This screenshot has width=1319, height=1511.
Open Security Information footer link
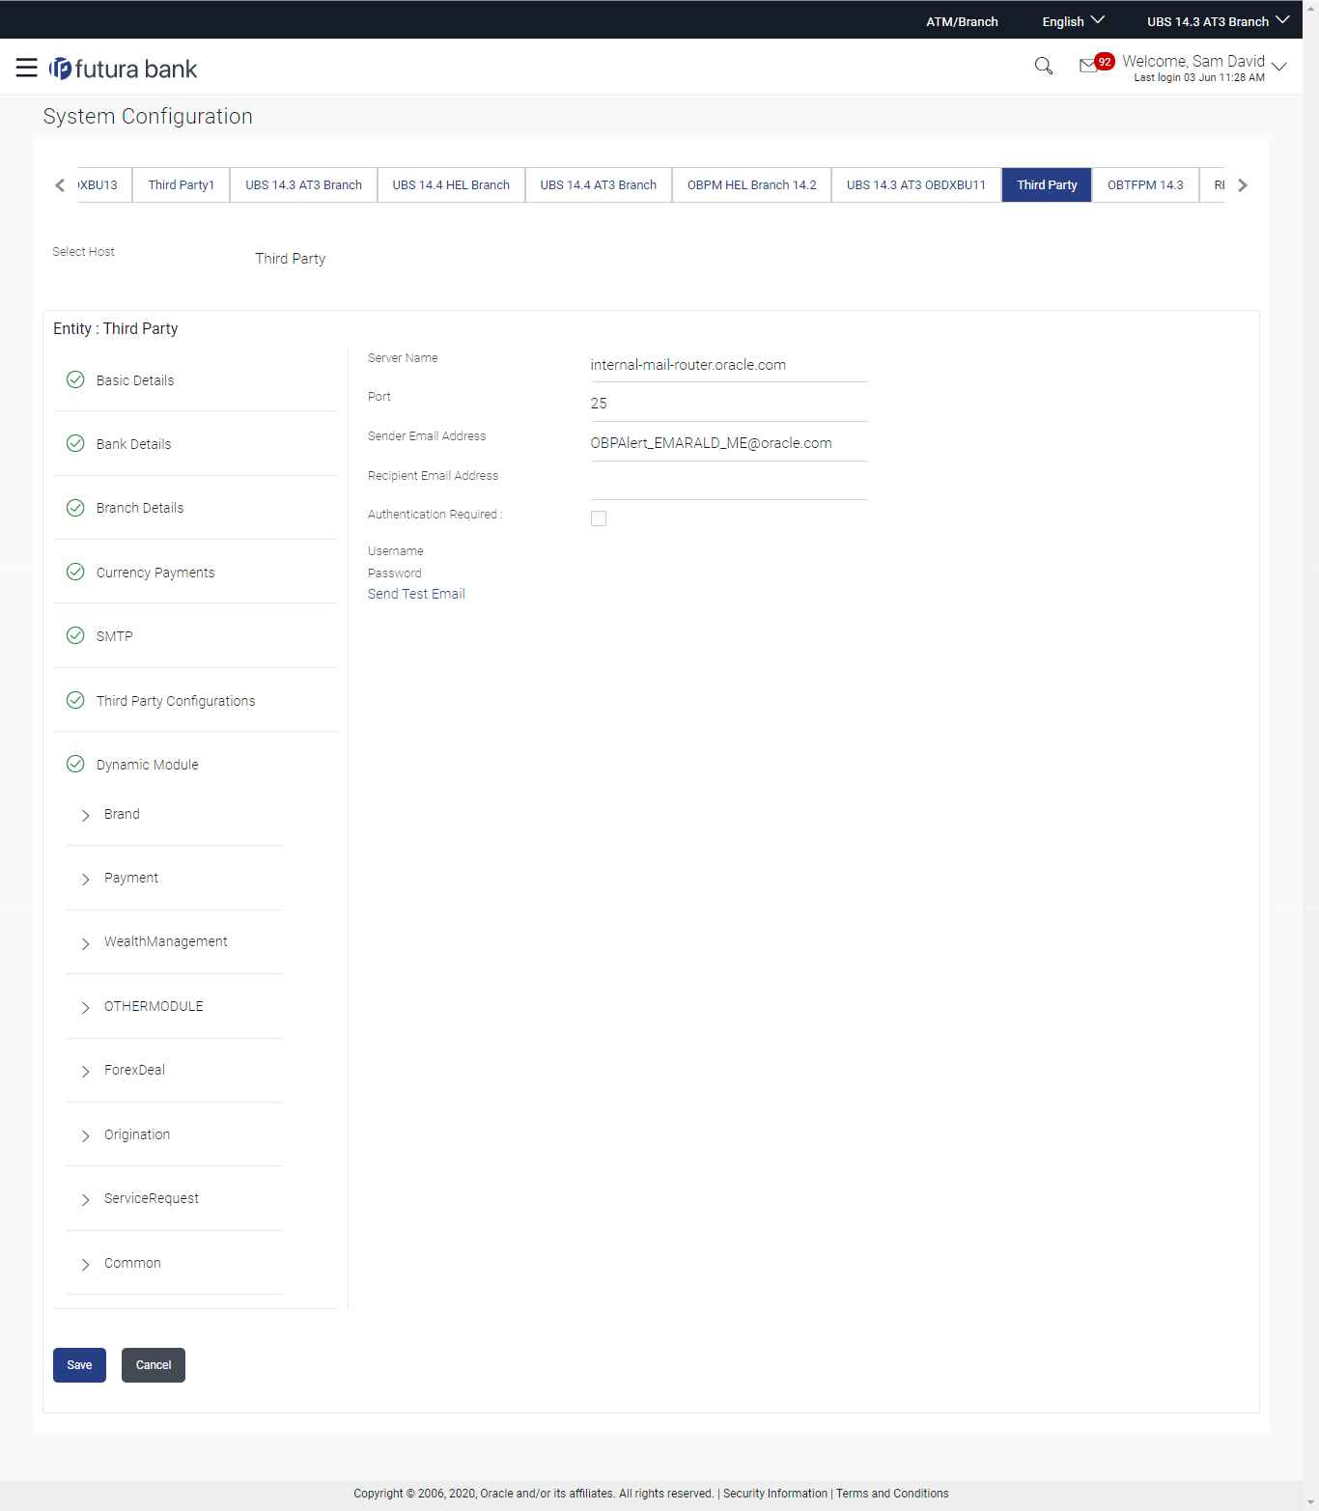775,1493
